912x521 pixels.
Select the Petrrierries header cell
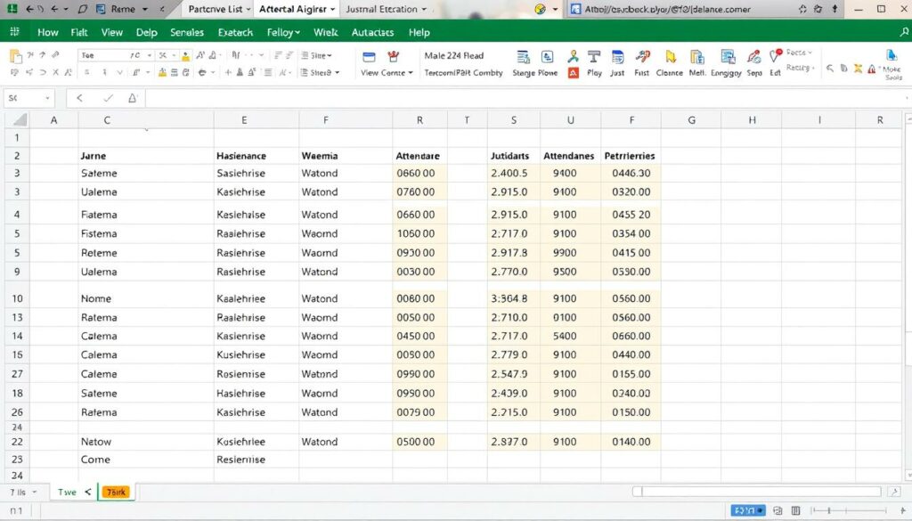631,156
